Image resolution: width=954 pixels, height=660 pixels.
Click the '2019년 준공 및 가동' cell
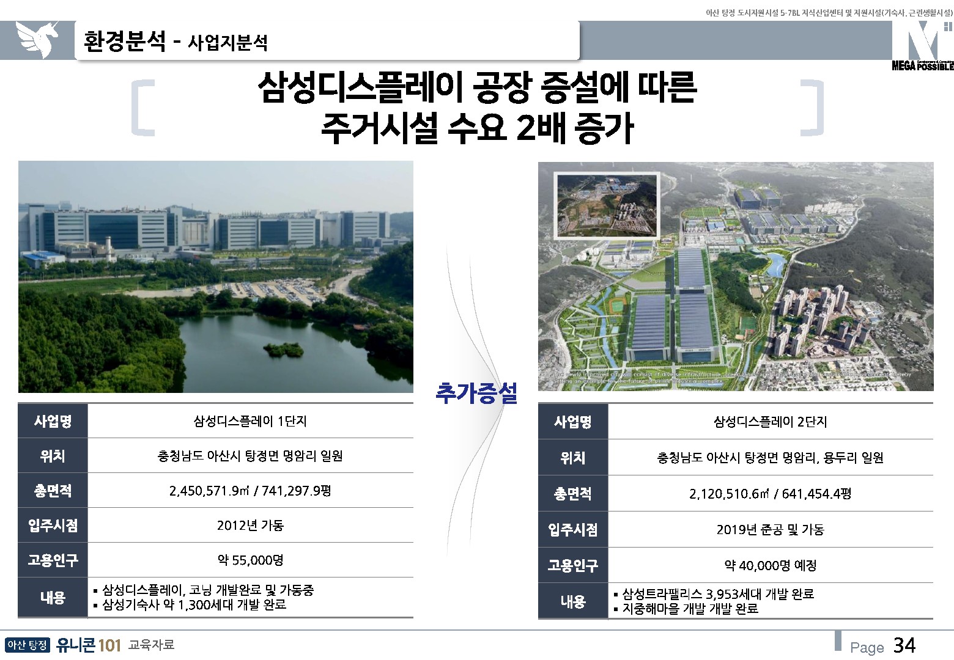(x=771, y=530)
